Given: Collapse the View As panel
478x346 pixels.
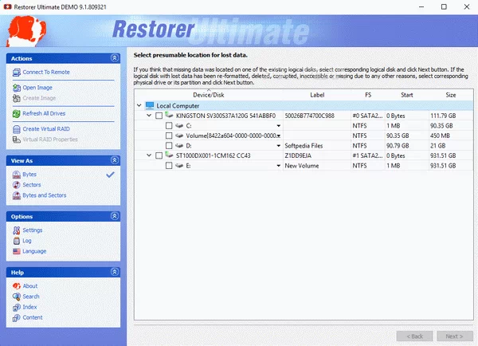Looking at the screenshot, I should coord(114,160).
